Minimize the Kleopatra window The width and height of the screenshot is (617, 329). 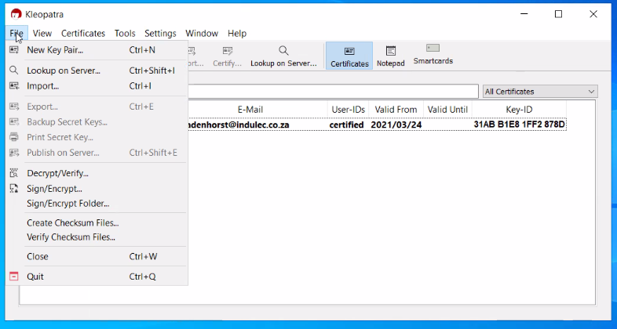coord(524,14)
